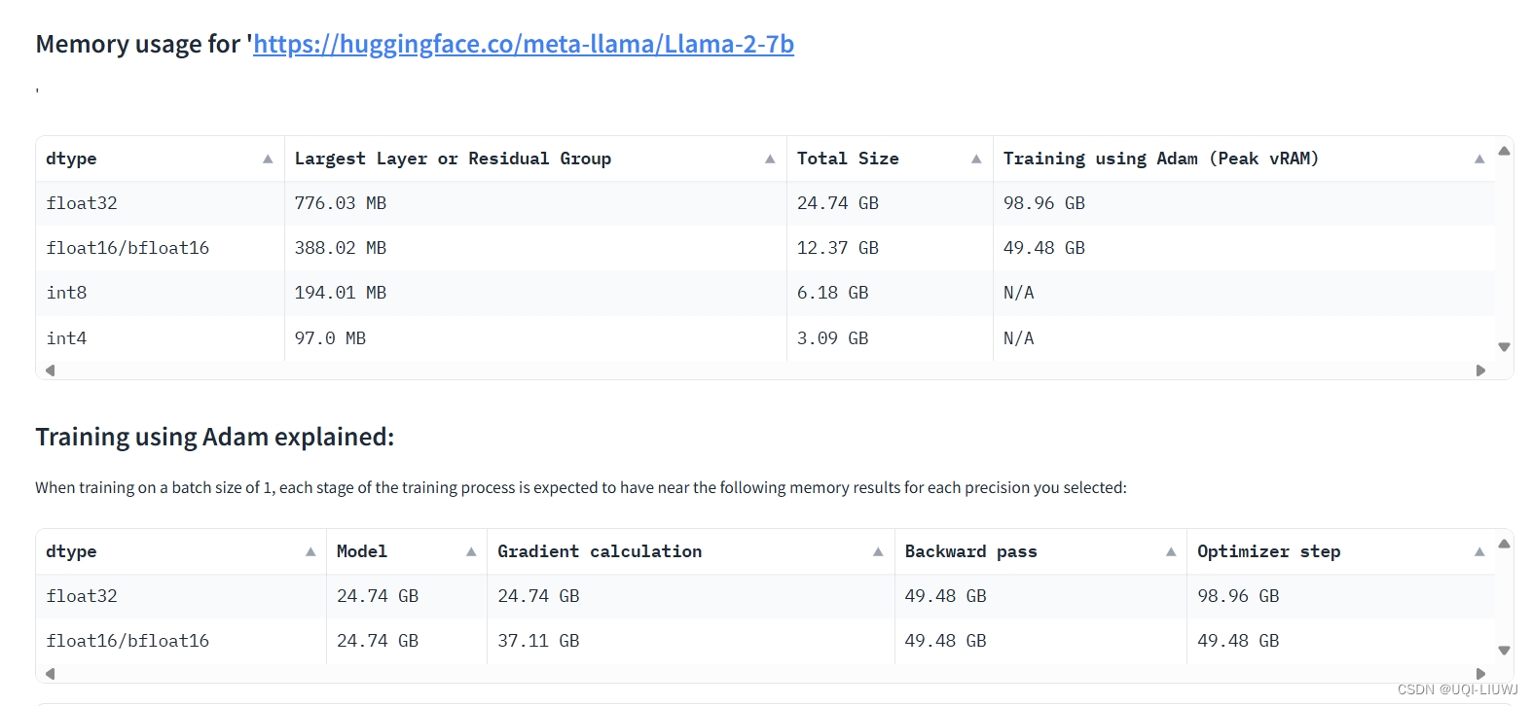Sort by Backward pass column arrow
The image size is (1532, 706).
[1171, 551]
